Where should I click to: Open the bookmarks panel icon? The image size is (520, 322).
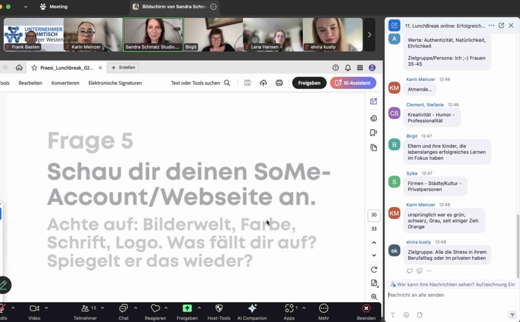click(374, 133)
